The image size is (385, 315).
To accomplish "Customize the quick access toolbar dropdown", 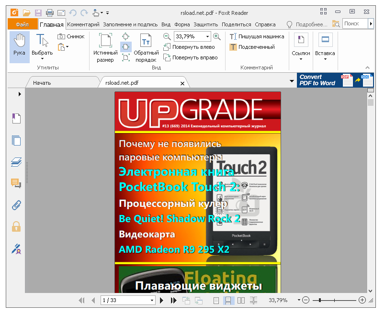I will pyautogui.click(x=108, y=13).
